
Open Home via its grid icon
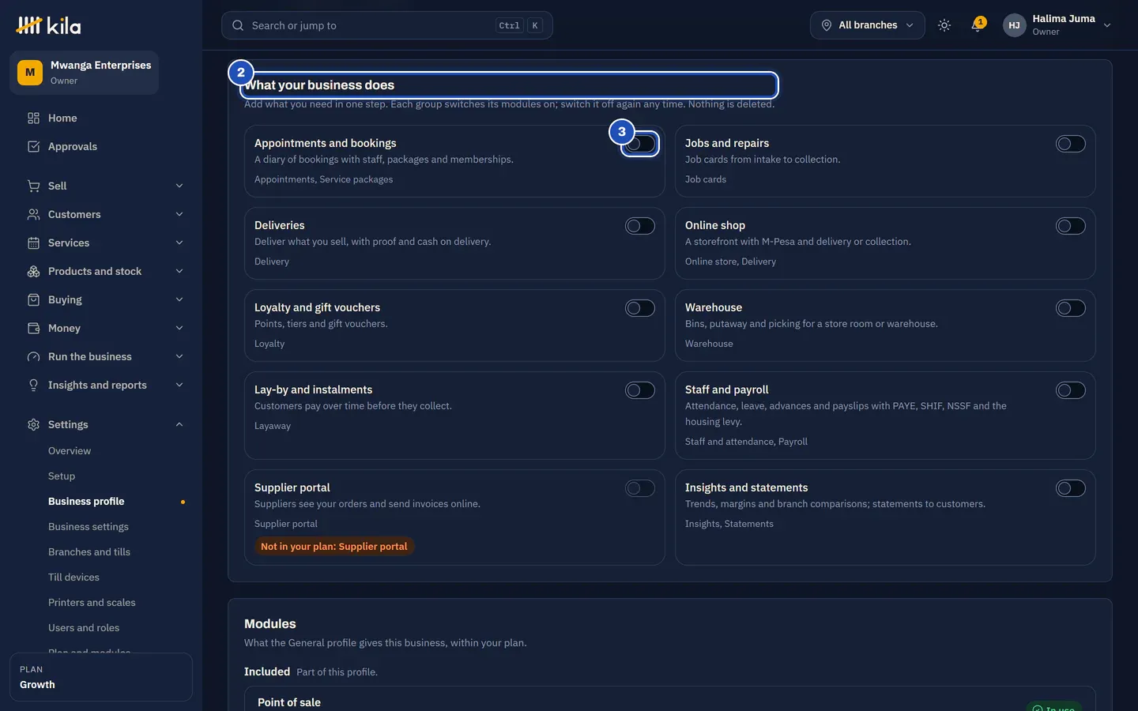(33, 118)
